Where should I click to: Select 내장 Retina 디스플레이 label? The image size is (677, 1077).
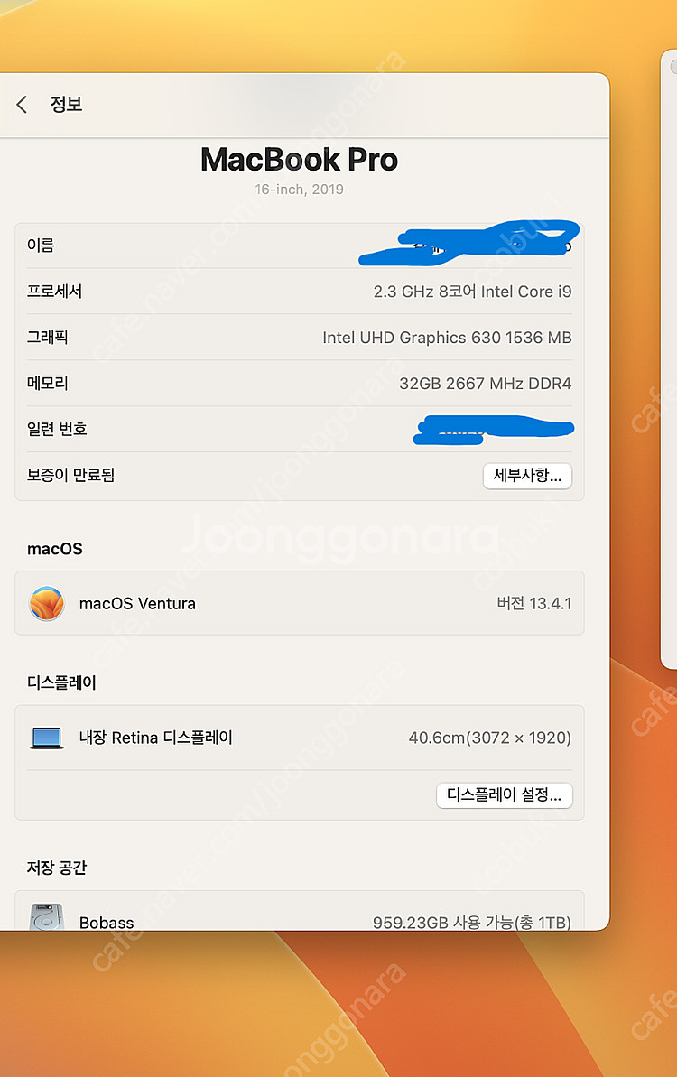coord(156,738)
